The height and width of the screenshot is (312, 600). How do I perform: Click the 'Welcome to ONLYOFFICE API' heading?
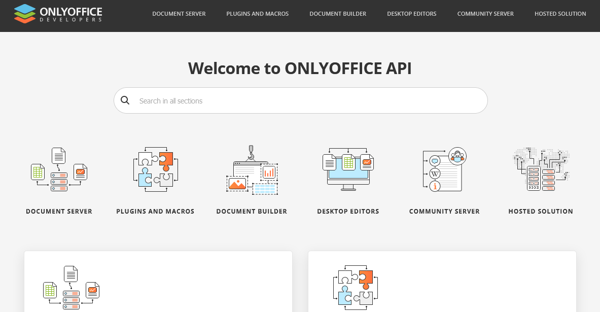(x=300, y=68)
